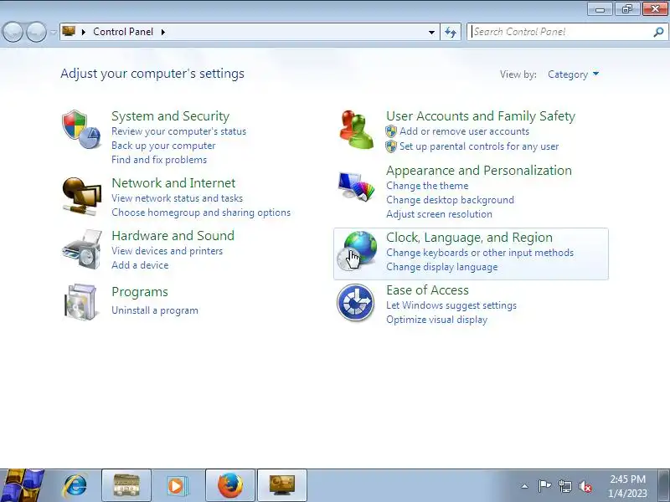Click Back up your computer
Image resolution: width=670 pixels, height=502 pixels.
point(163,146)
